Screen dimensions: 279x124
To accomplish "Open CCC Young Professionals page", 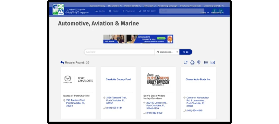I will point(190,6).
